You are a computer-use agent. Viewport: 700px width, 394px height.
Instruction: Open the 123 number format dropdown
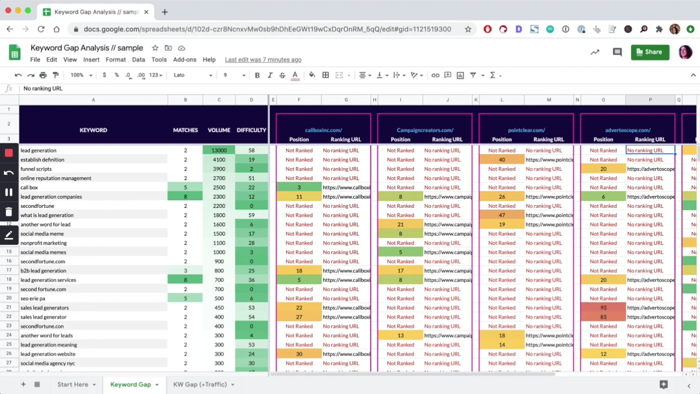tap(156, 75)
